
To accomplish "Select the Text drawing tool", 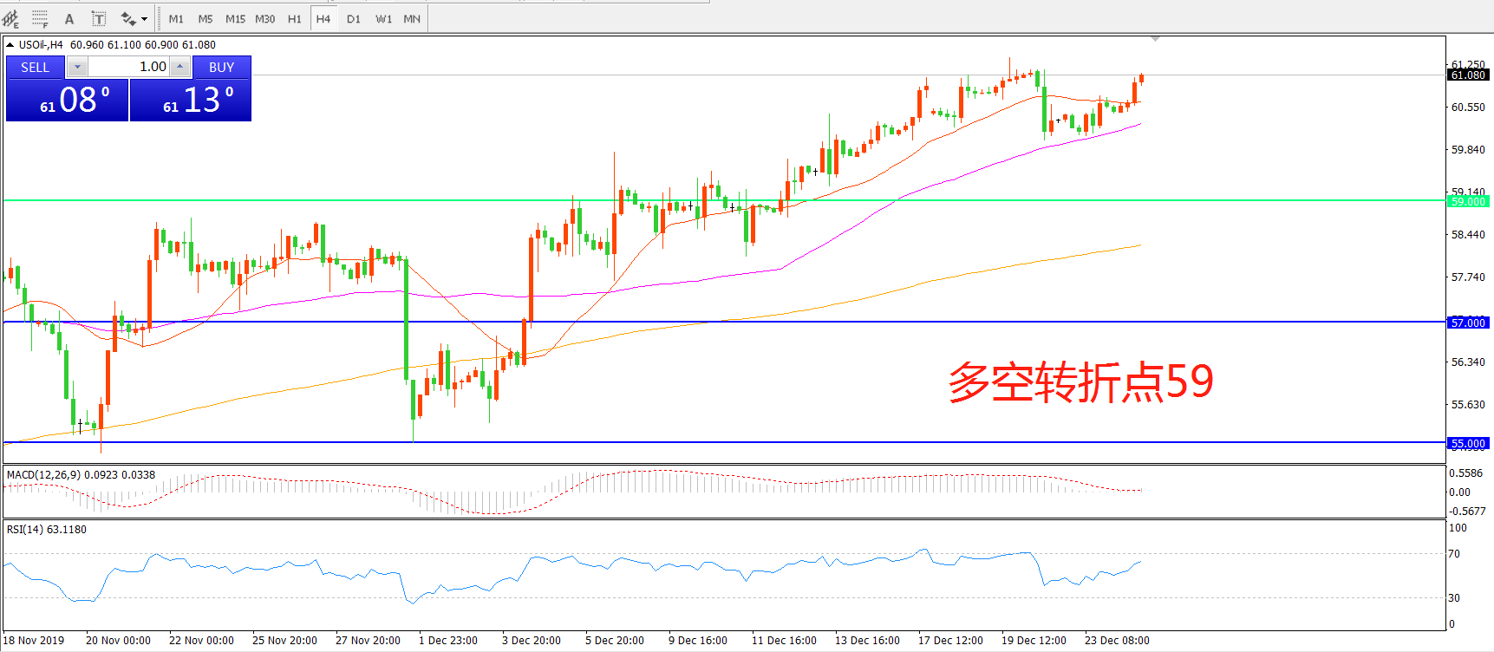I will pyautogui.click(x=69, y=19).
